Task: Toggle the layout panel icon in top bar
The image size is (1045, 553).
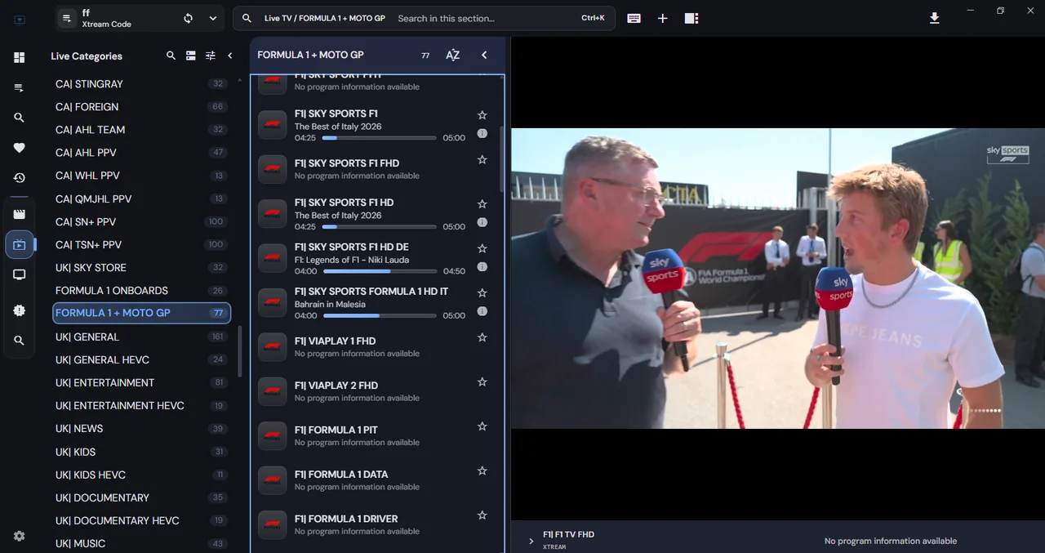Action: tap(691, 18)
